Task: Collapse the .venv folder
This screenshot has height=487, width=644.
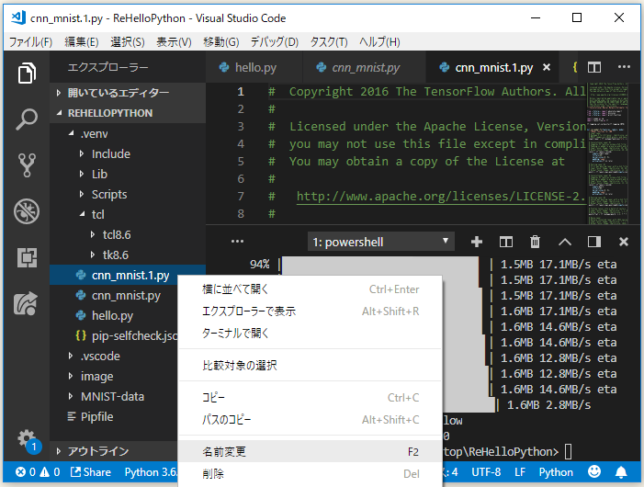Action: pos(128,133)
